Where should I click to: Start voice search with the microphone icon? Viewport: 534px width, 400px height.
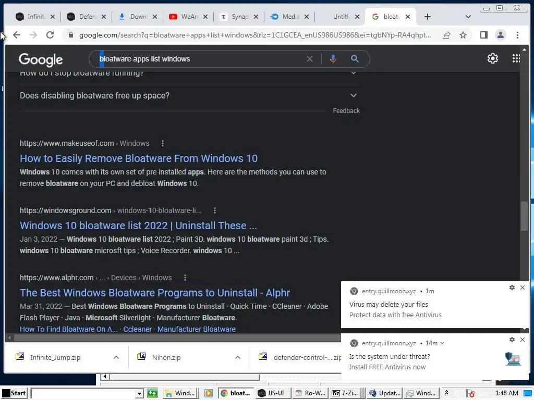(x=333, y=59)
